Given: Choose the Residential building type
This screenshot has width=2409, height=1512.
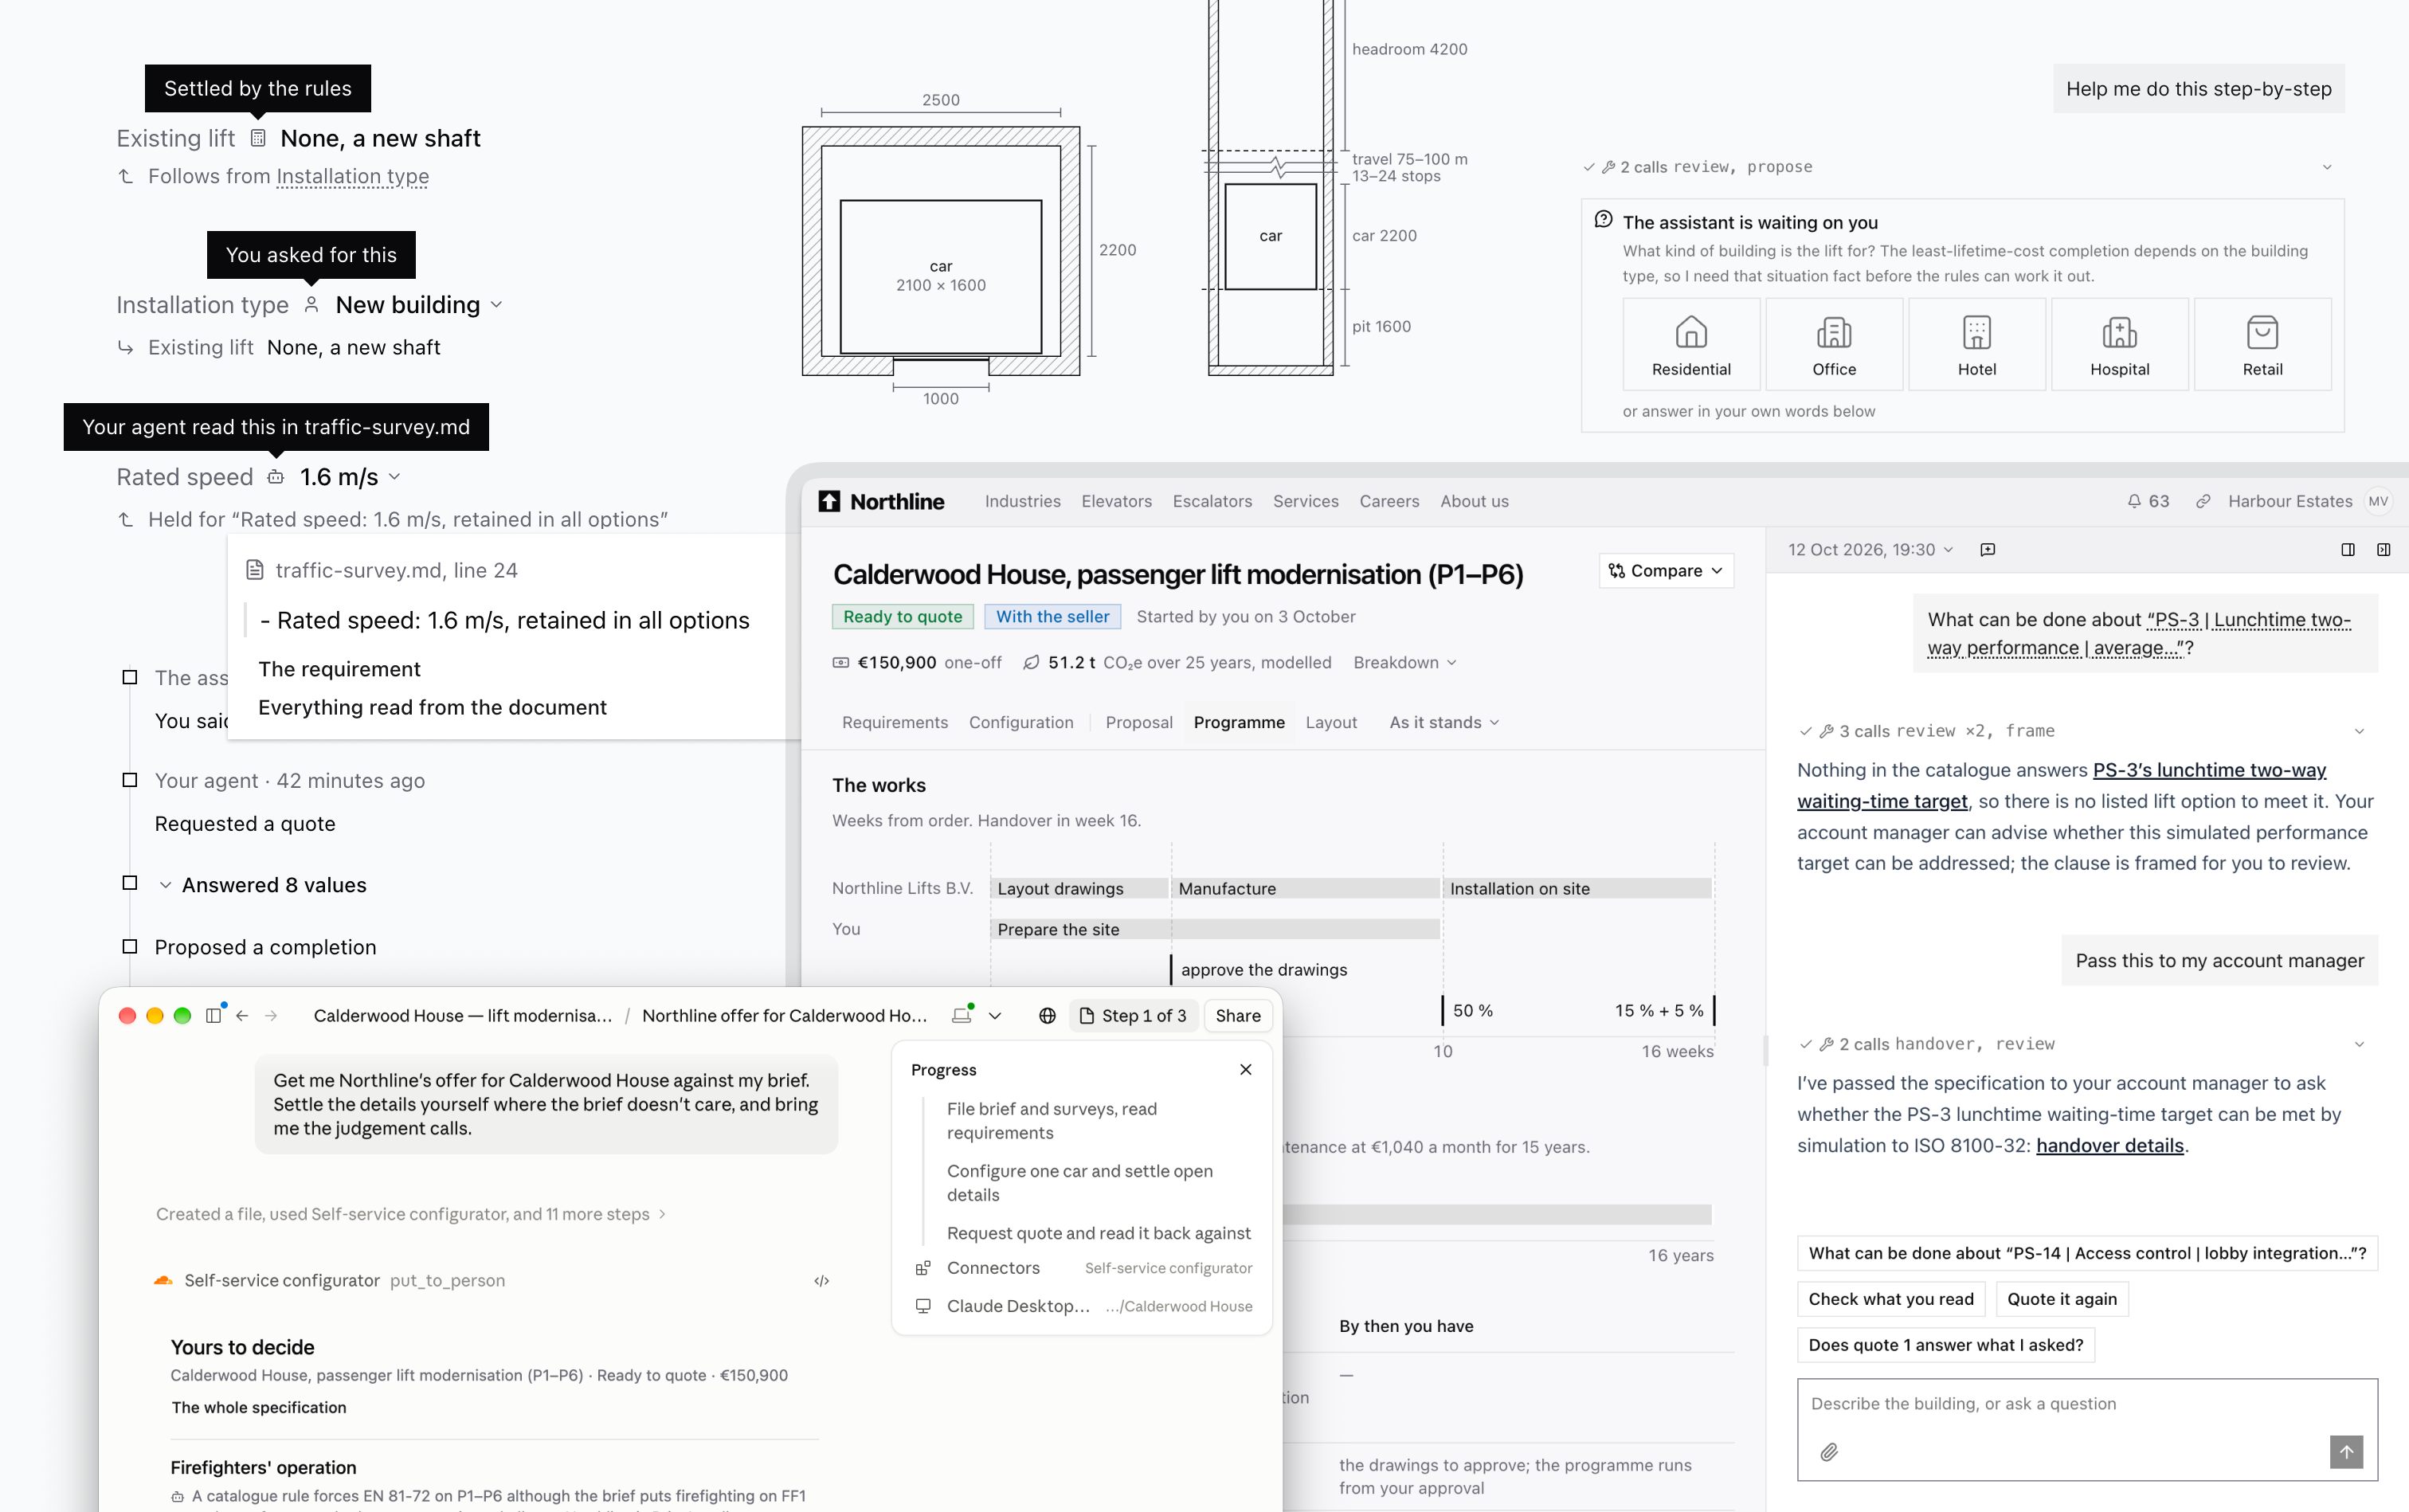Looking at the screenshot, I should tap(1691, 344).
